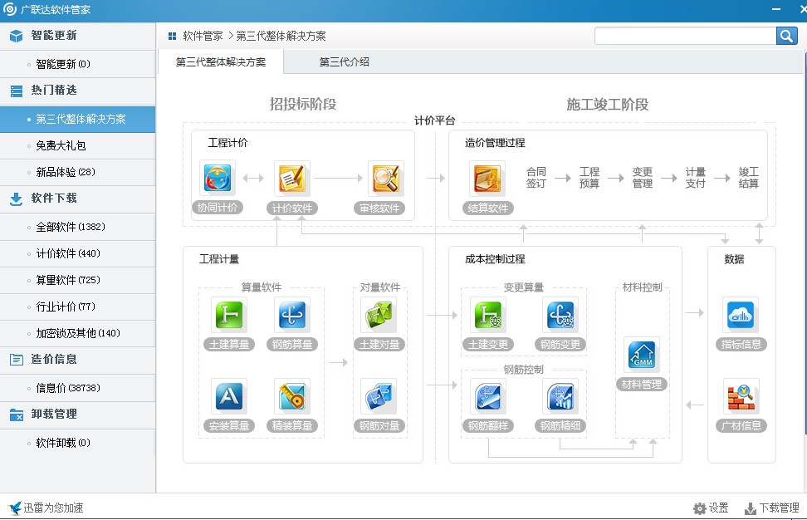807x520 pixels.
Task: Select the 第三代整体解决方案 tab
Action: point(221,62)
